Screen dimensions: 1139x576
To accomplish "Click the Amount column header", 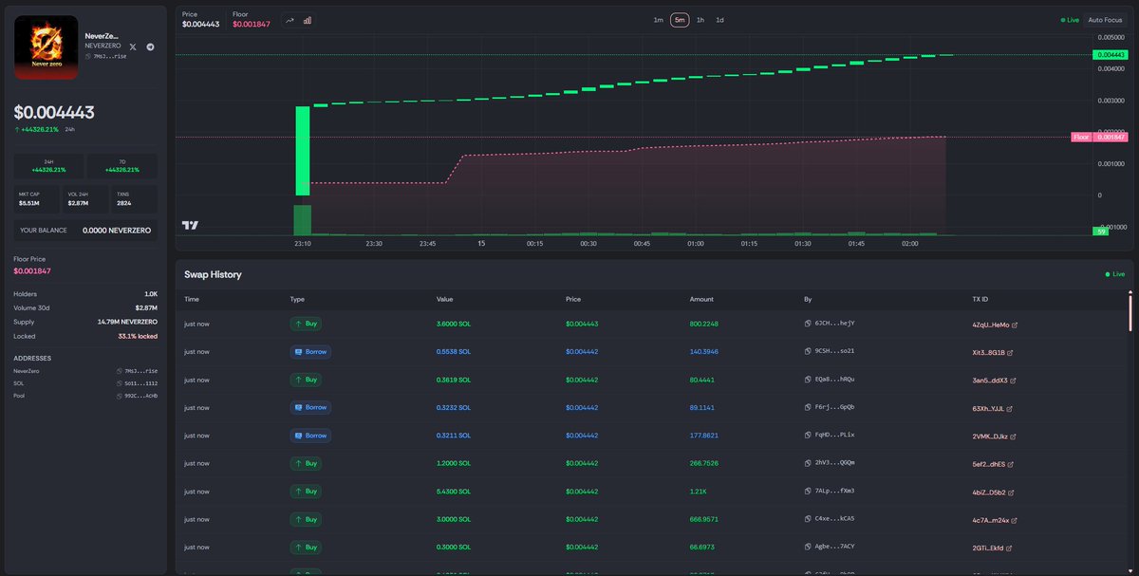I will coord(701,299).
